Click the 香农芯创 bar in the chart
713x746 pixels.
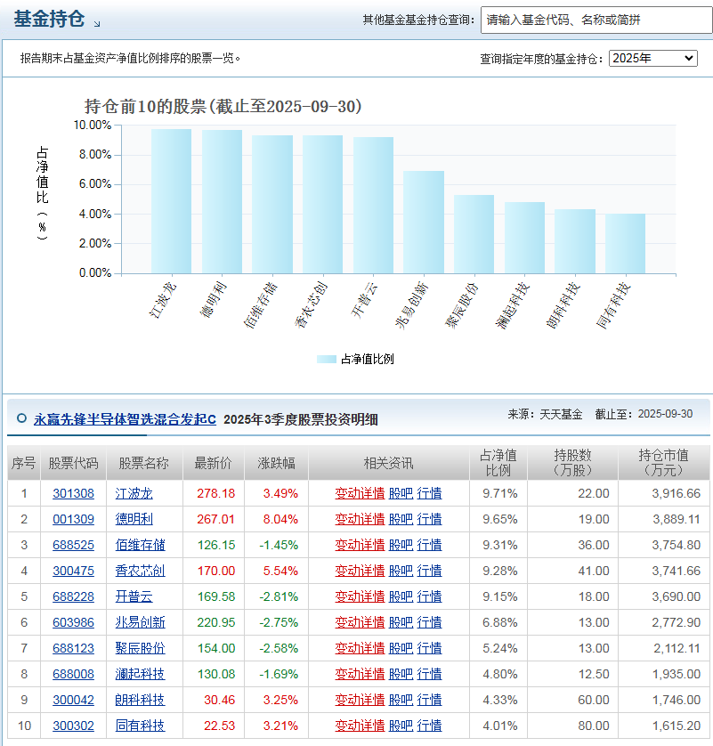322,205
